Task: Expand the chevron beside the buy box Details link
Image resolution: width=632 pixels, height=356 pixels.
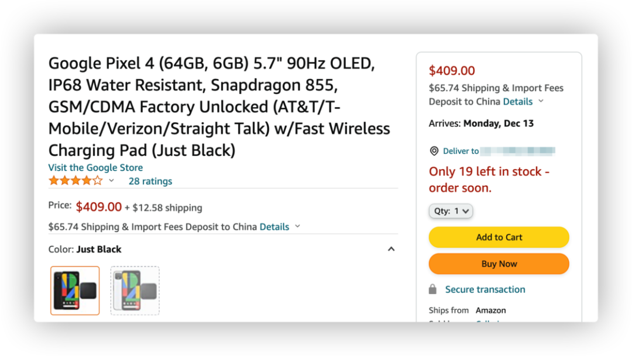Action: (x=541, y=101)
